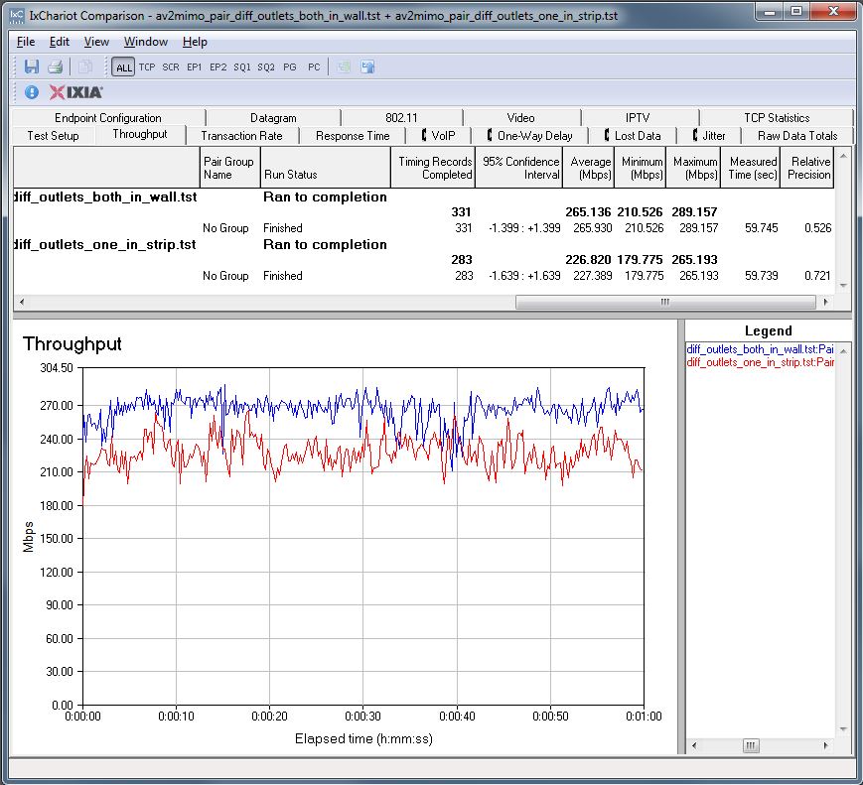Click the Print icon in the toolbar
The height and width of the screenshot is (785, 863).
tap(56, 66)
